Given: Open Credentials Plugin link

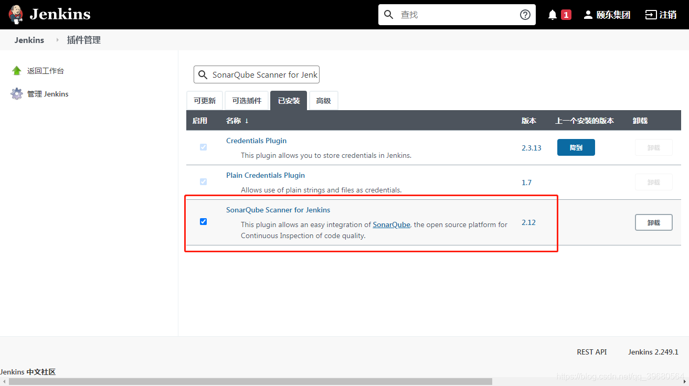Looking at the screenshot, I should pos(256,141).
